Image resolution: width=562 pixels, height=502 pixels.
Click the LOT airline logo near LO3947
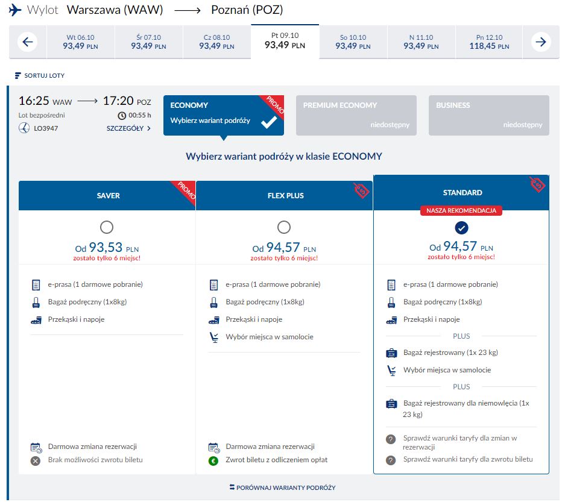point(24,128)
